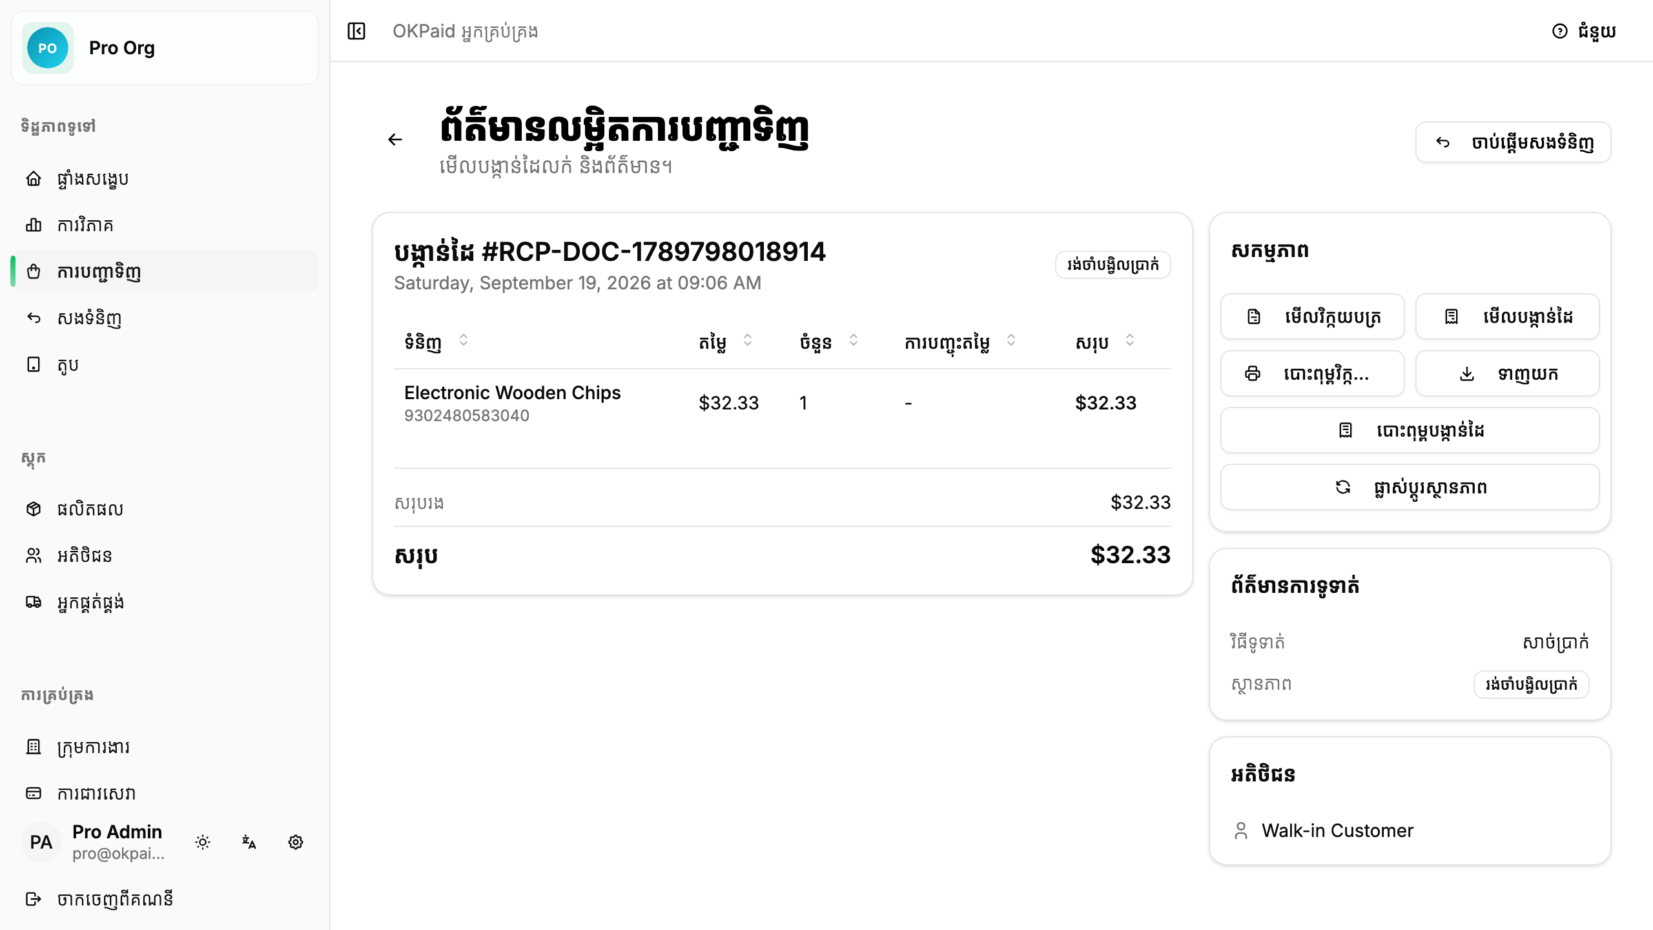Click បោះពុម្ពបង្កាន់ដៃ print receipt button

tap(1410, 430)
